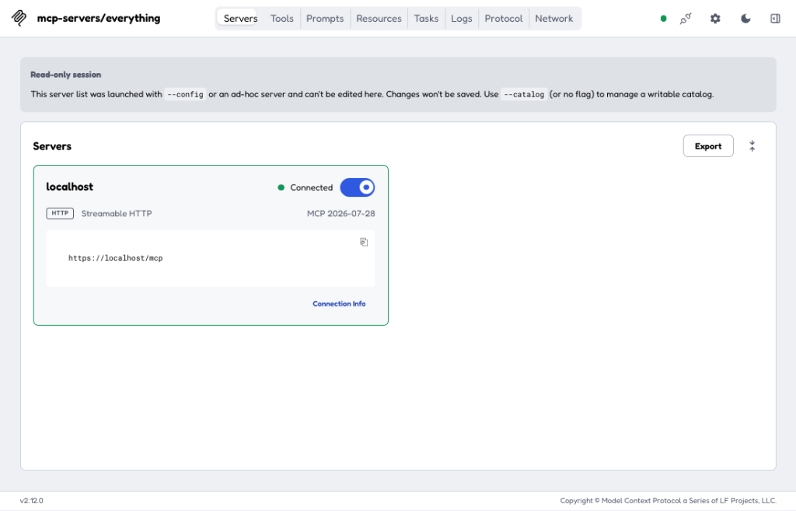Click the green dot beside Connected
The height and width of the screenshot is (511, 796).
click(x=281, y=187)
